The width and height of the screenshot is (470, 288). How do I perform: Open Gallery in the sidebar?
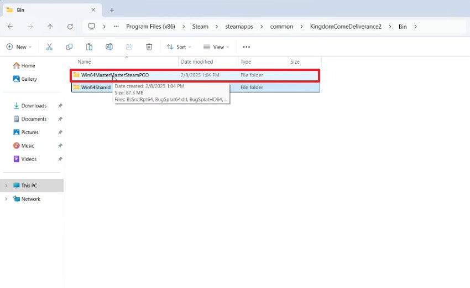pyautogui.click(x=25, y=79)
